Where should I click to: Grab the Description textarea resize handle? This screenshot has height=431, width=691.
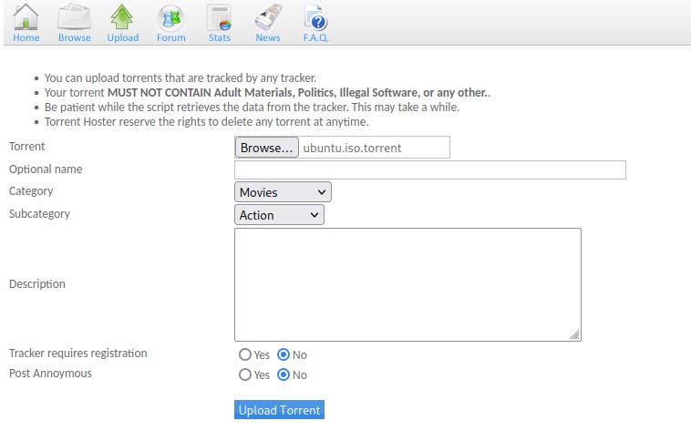575,335
